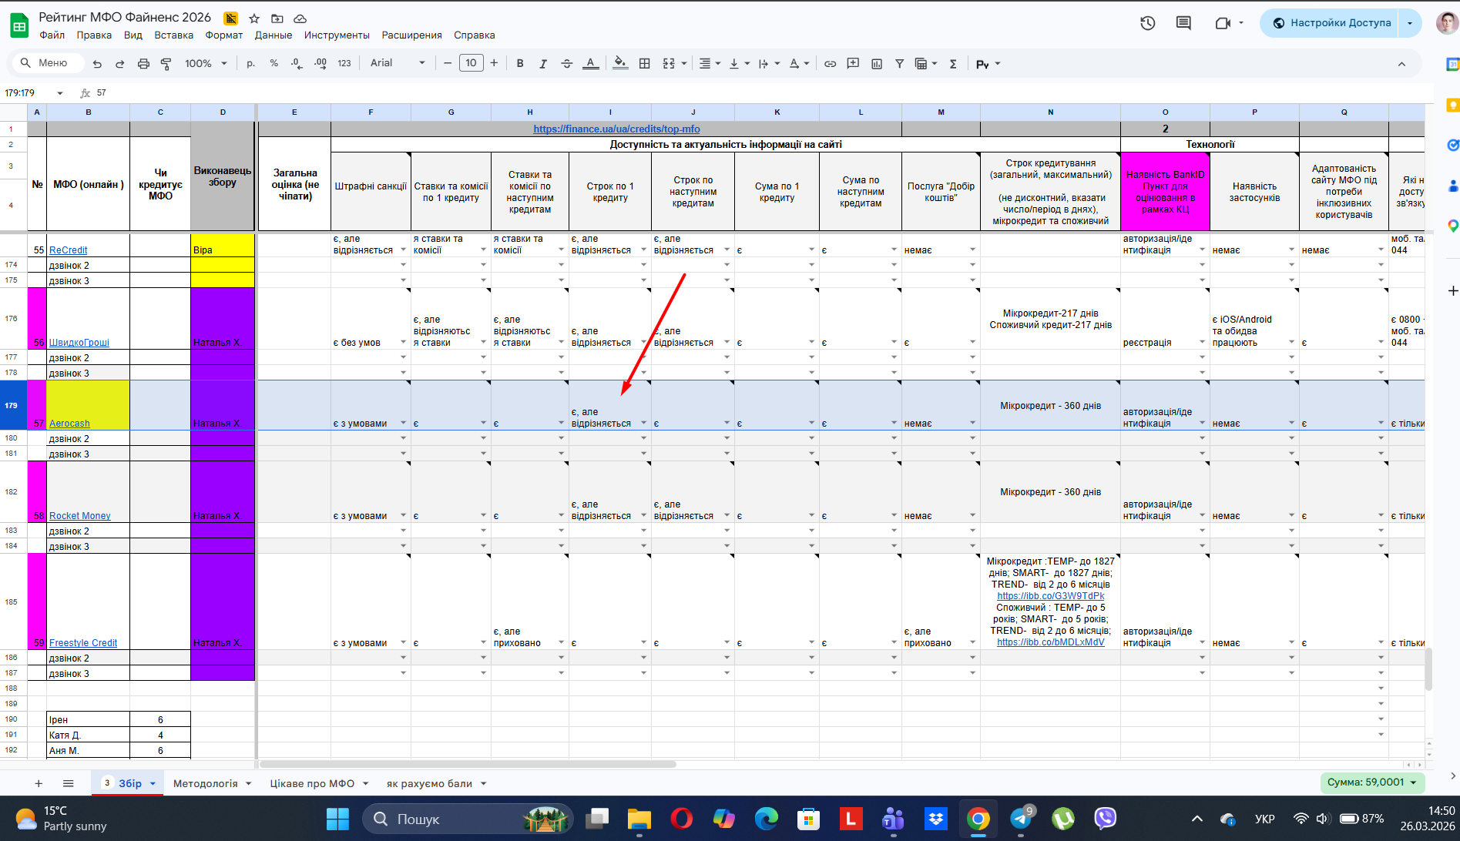Screen dimensions: 1460x841
Task: Open the Файл menu
Action: tap(52, 35)
